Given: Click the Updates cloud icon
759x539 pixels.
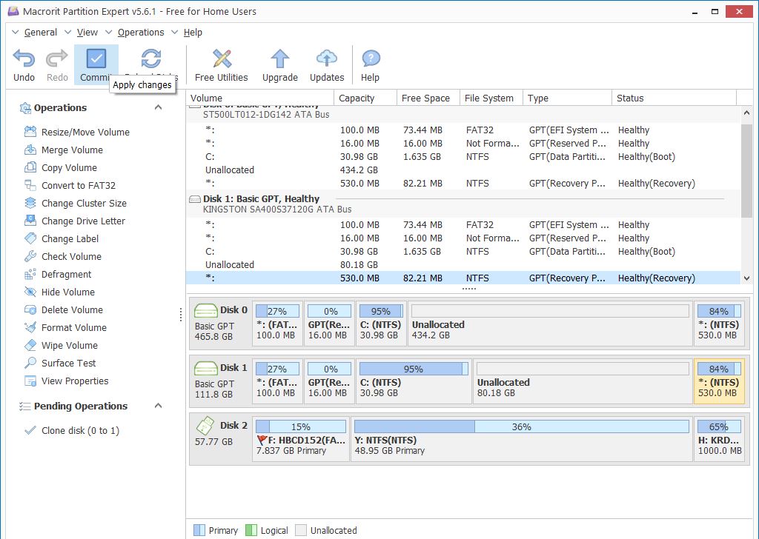Looking at the screenshot, I should 327,59.
